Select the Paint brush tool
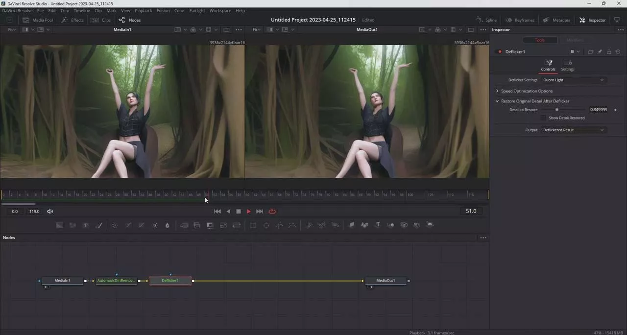The width and height of the screenshot is (627, 335). (x=99, y=225)
